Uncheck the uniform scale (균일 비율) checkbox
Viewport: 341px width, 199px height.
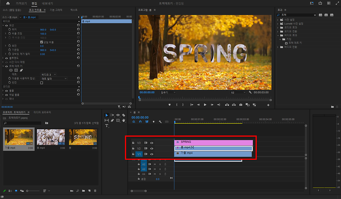42,42
